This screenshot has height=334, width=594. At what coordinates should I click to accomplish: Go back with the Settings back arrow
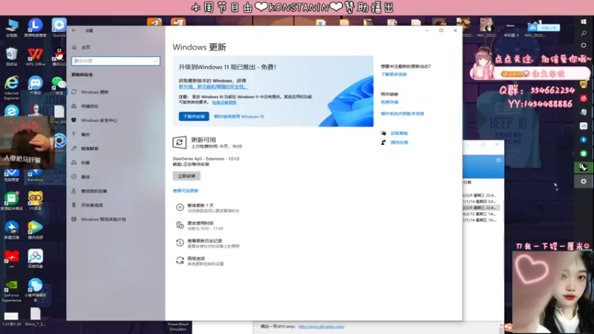(74, 30)
